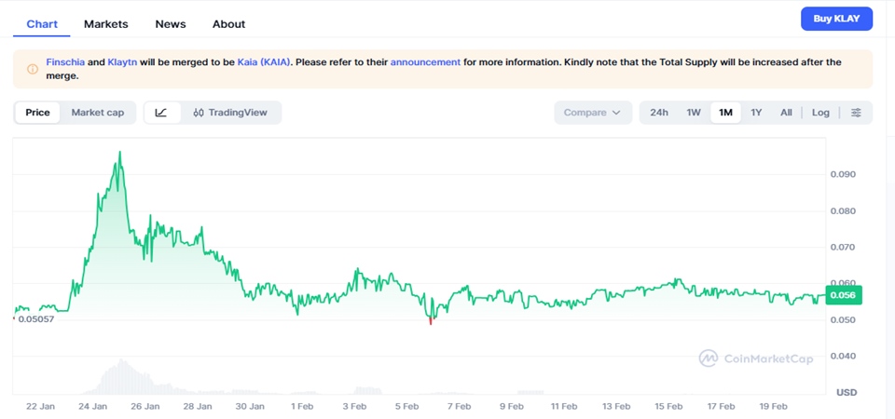Open the News tab
Viewport: 895px width, 419px height.
click(171, 24)
